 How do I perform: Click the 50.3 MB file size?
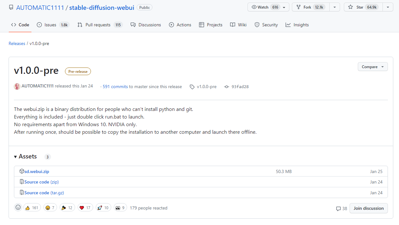tap(284, 171)
